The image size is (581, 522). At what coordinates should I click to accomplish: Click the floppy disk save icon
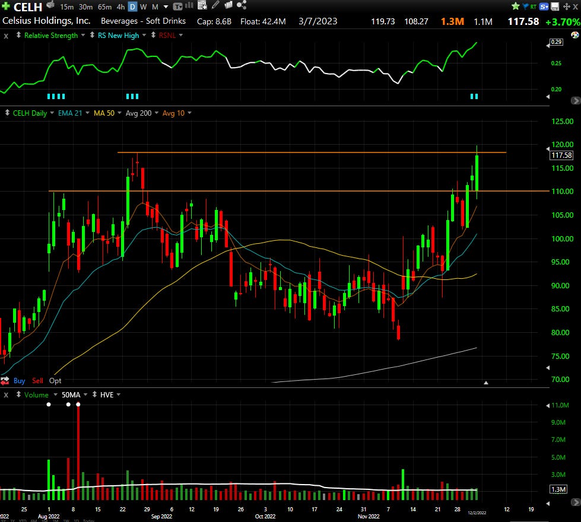(555, 7)
